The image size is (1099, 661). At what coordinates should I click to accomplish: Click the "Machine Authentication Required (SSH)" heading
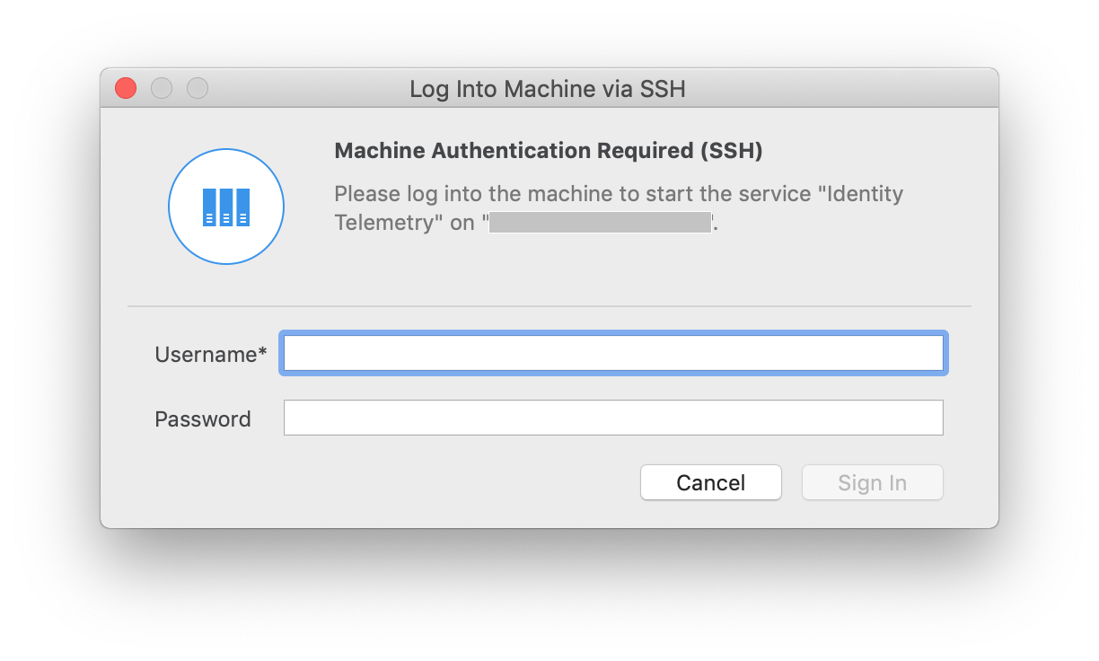[x=548, y=150]
